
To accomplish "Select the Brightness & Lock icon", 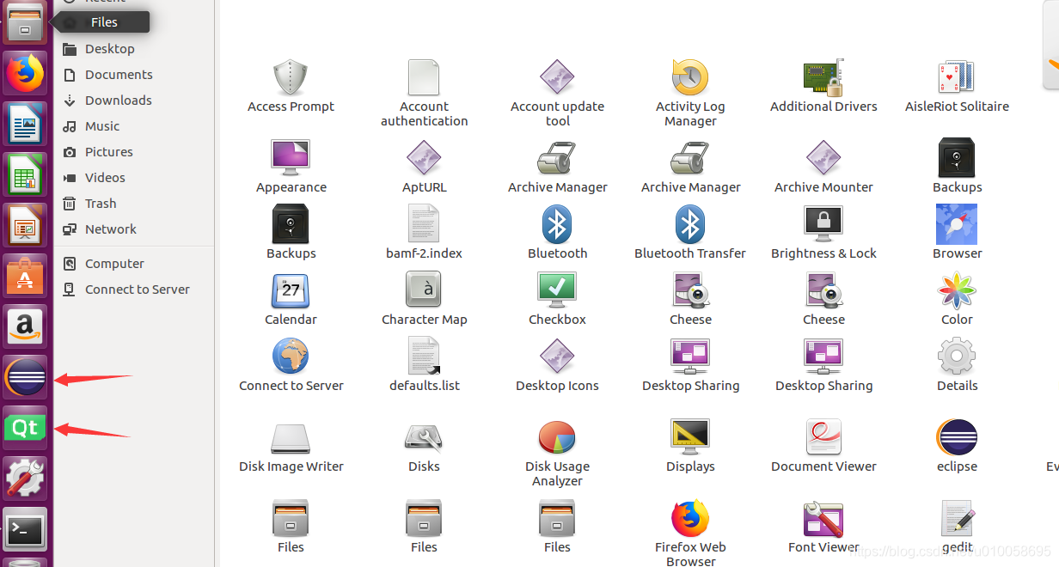I will point(823,224).
